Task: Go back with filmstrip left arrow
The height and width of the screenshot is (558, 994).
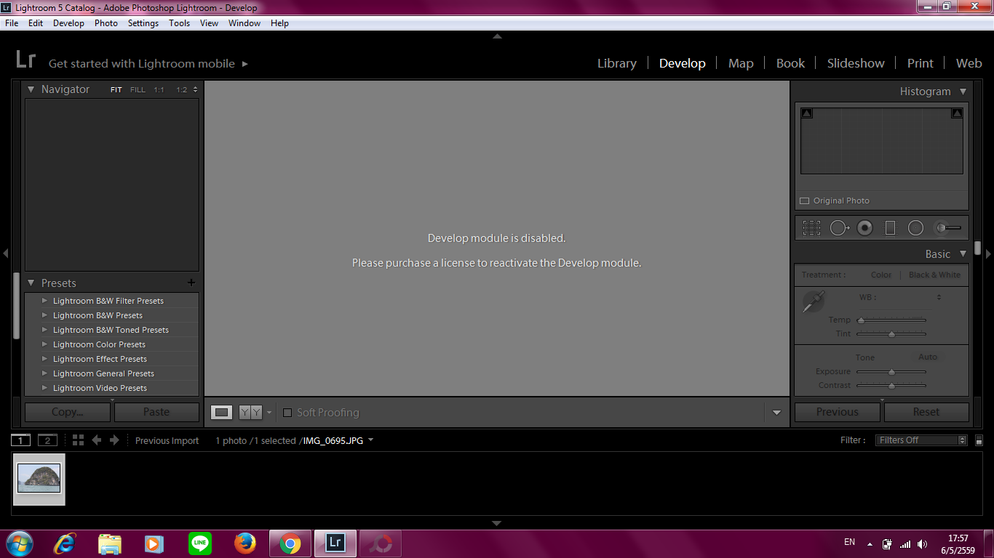Action: (96, 440)
